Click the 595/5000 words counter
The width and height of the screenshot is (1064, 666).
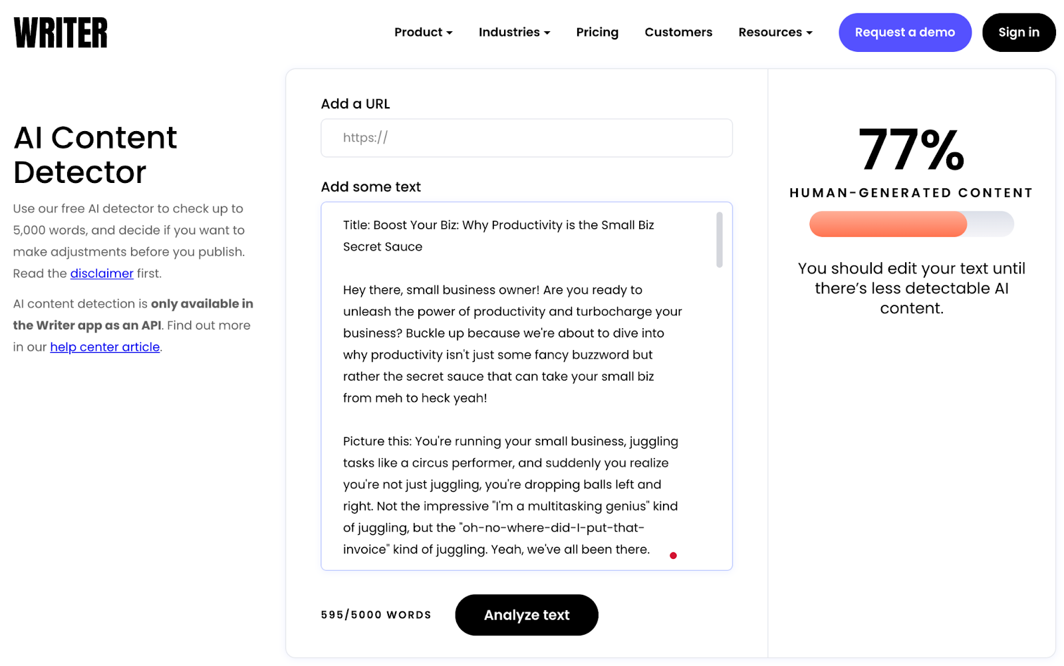(x=376, y=615)
